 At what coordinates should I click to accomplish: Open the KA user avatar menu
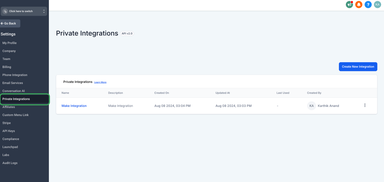377,4
